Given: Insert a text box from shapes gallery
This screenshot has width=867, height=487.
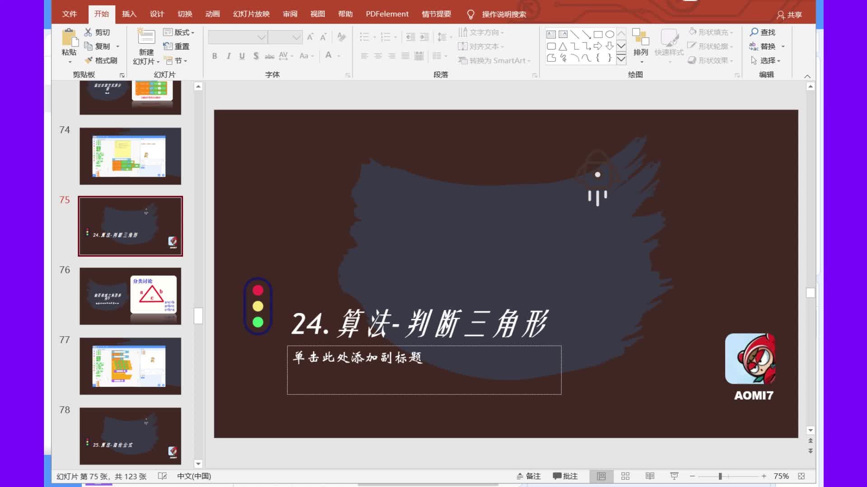Looking at the screenshot, I should tap(551, 34).
